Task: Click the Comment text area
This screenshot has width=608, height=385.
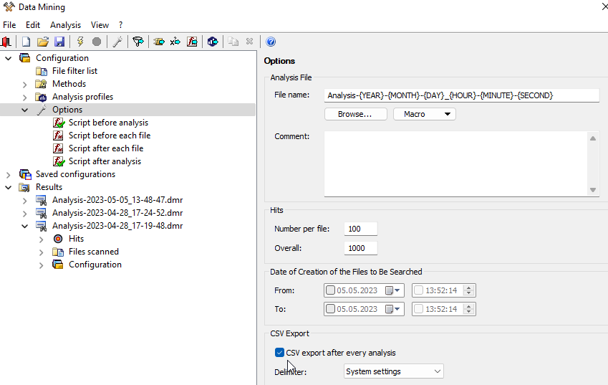Action: (x=456, y=163)
